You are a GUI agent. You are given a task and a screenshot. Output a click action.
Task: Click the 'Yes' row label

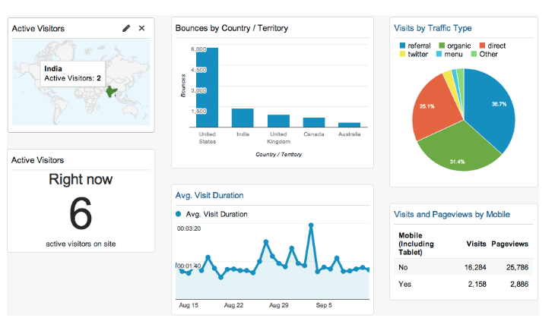[405, 284]
